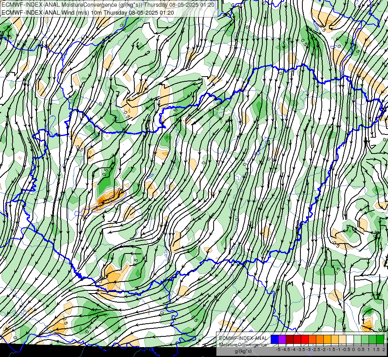The width and height of the screenshot is (388, 357).
Task: Click the Wind (m/s) 10m title line
Action: click(88, 13)
